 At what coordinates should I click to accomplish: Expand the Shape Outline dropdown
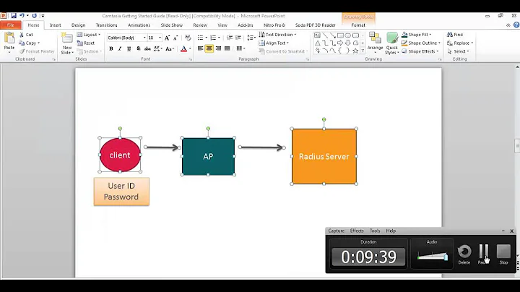click(421, 43)
